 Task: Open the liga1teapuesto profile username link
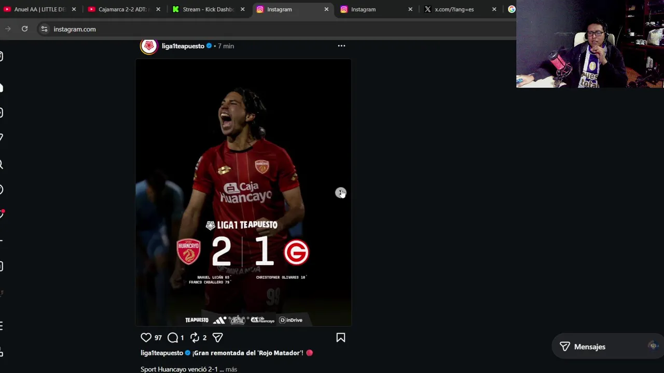pos(183,46)
